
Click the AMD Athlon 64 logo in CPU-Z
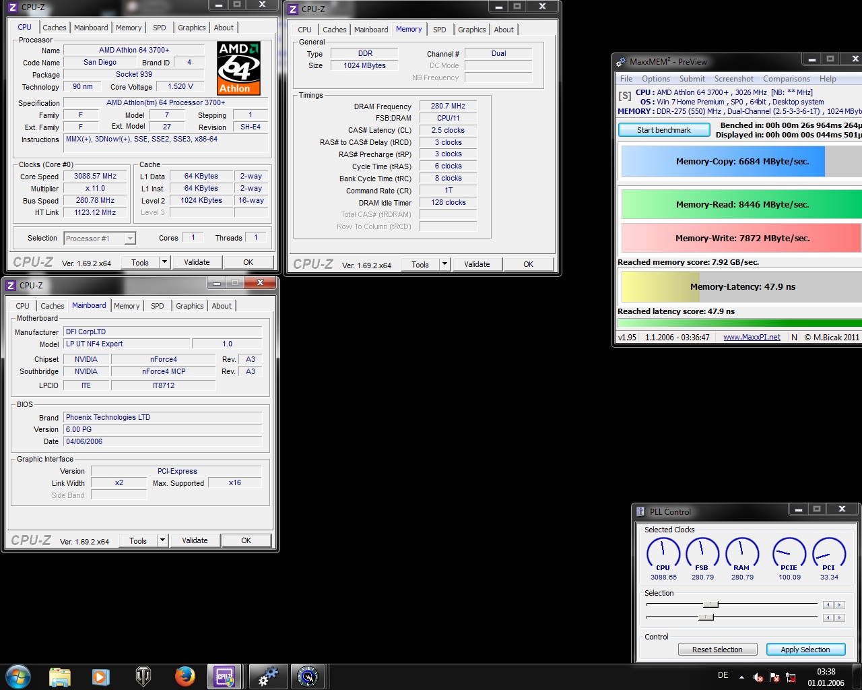[x=238, y=69]
